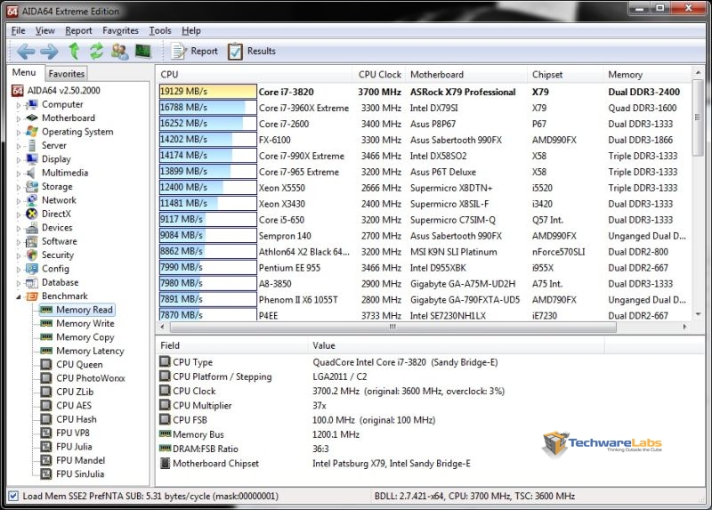
Task: Sort by the Motherboard column header
Action: click(465, 75)
